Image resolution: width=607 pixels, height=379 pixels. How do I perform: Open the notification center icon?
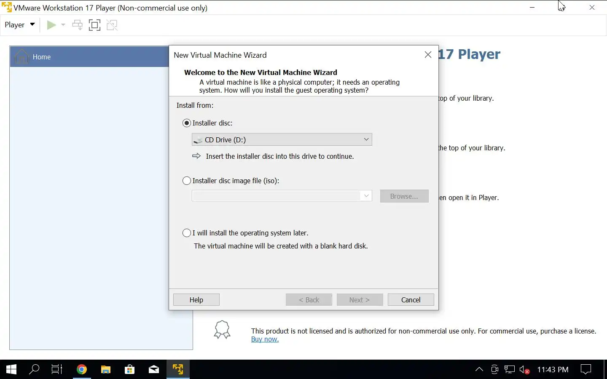(586, 369)
